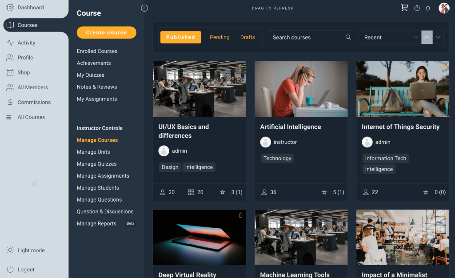The height and width of the screenshot is (278, 455).
Task: Open the Machine Learning Tools course title
Action: pyautogui.click(x=295, y=274)
